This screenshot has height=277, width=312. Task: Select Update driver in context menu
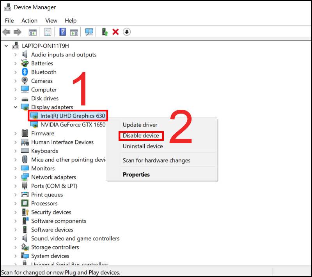[140, 125]
